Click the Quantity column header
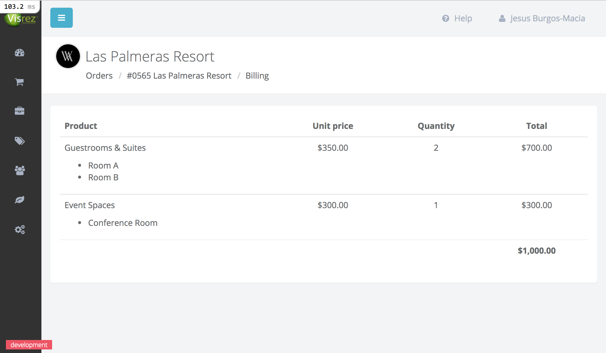Viewport: 606px width, 353px height. (436, 126)
